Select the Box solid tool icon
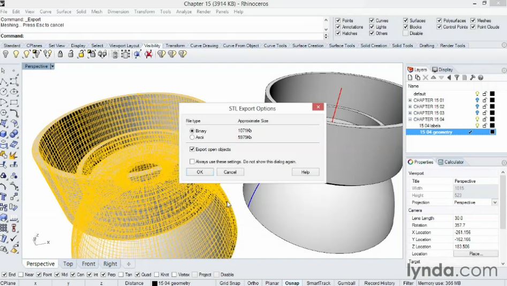Viewport: 507px width, 286px height. click(4, 134)
